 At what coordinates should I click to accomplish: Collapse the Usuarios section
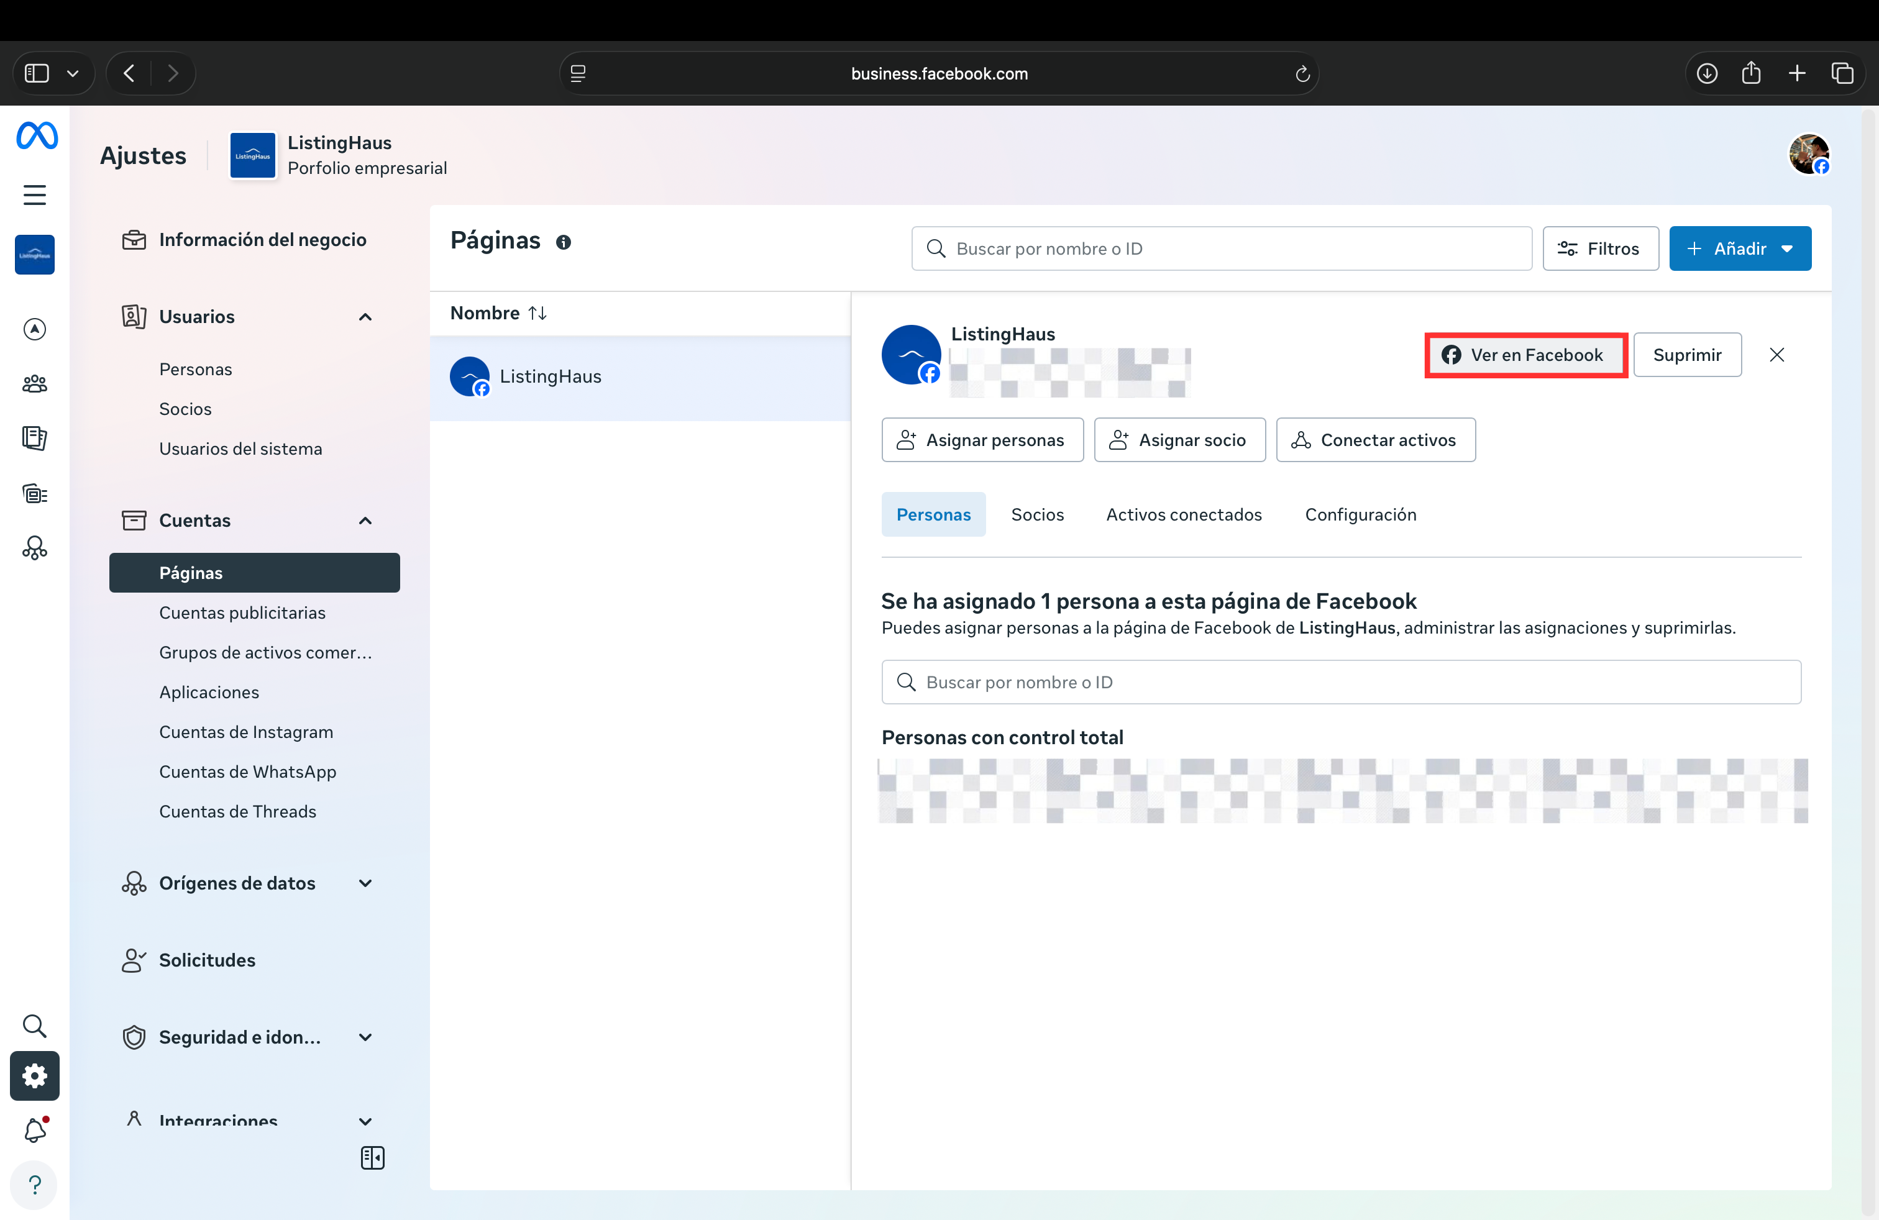pyautogui.click(x=365, y=316)
